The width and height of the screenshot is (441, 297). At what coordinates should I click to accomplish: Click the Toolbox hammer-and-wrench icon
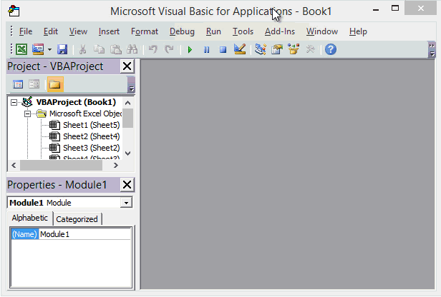[x=310, y=50]
